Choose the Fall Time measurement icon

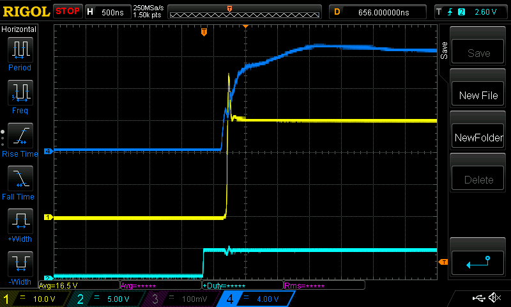click(20, 179)
